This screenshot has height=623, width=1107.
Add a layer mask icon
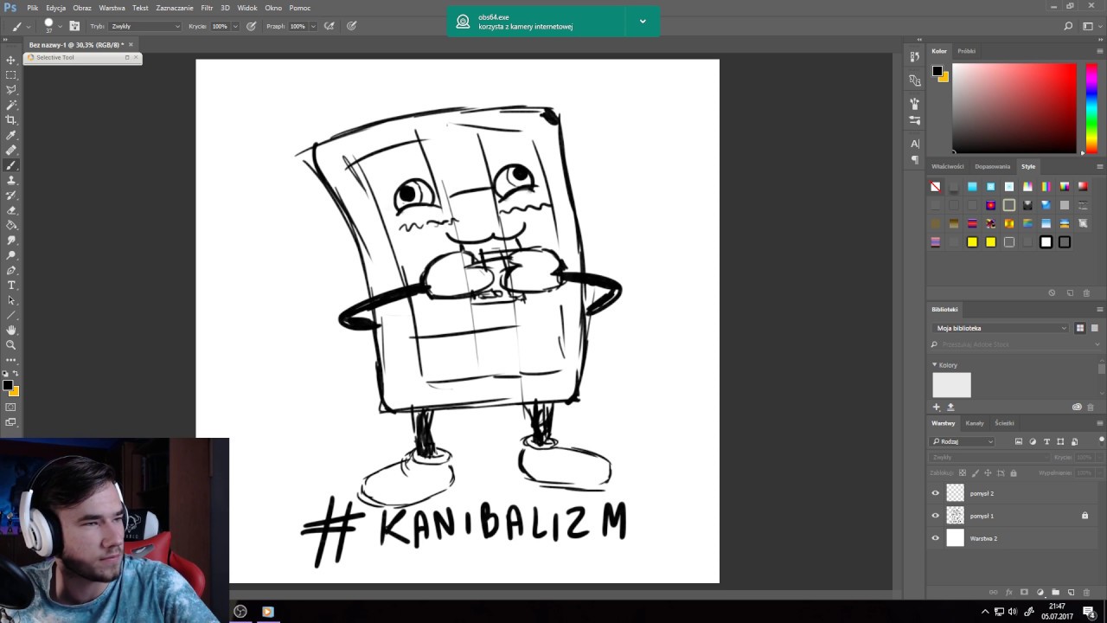pyautogui.click(x=1024, y=593)
